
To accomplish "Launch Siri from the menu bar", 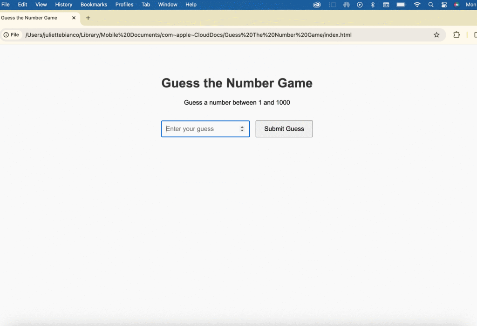I will (x=457, y=5).
